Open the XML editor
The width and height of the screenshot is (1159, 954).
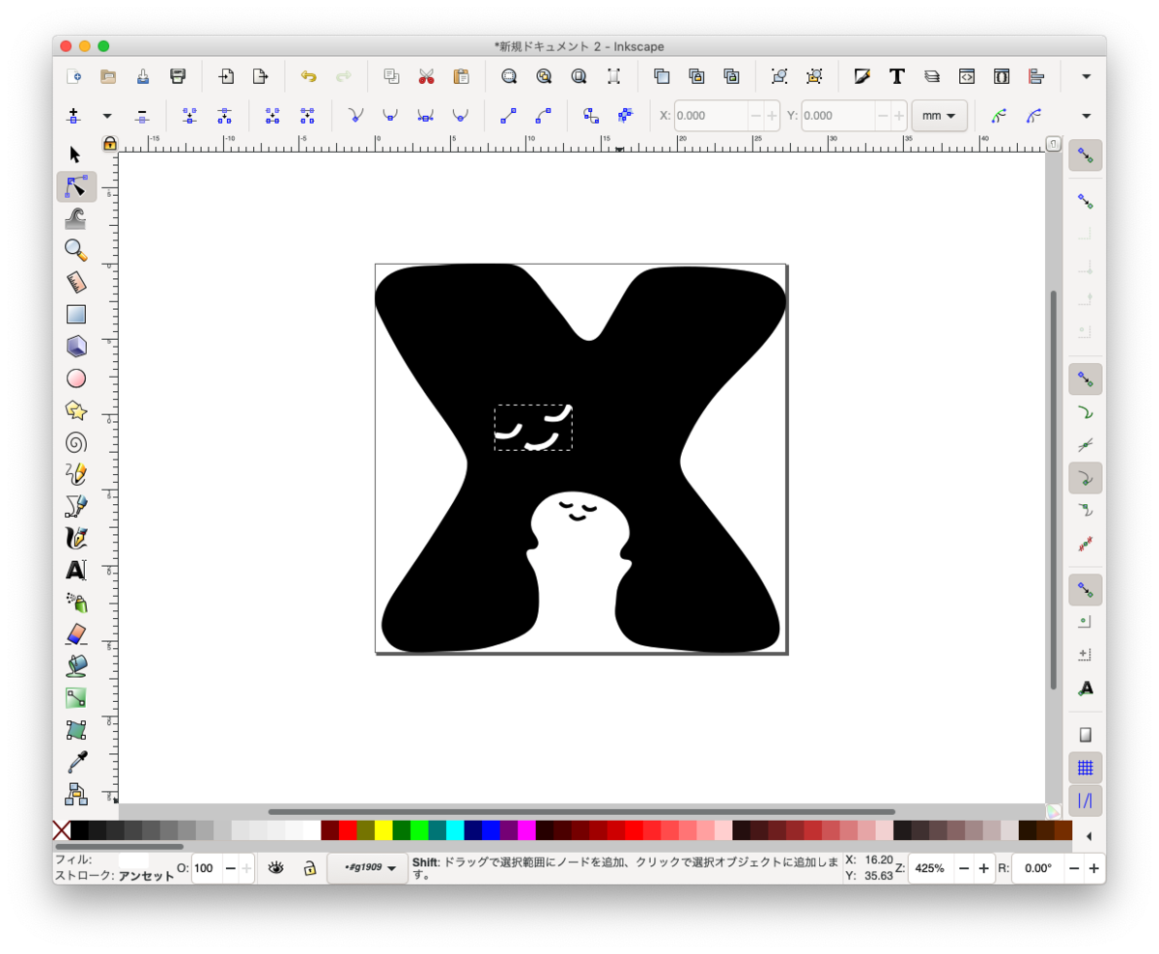click(x=967, y=76)
